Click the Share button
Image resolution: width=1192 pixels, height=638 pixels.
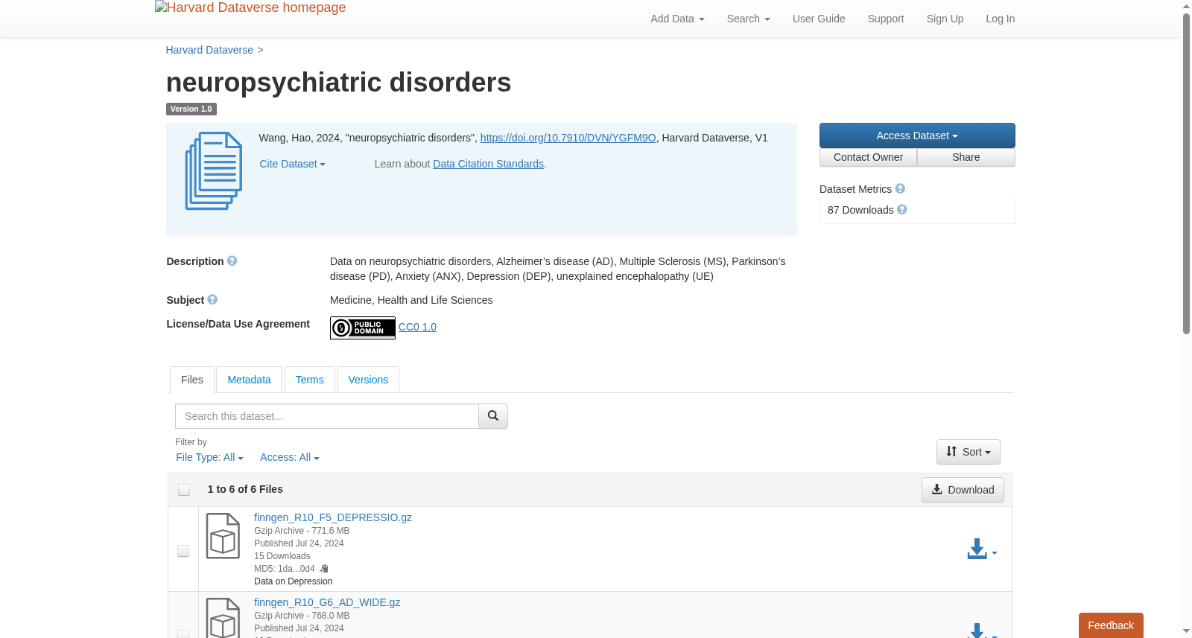(x=966, y=157)
